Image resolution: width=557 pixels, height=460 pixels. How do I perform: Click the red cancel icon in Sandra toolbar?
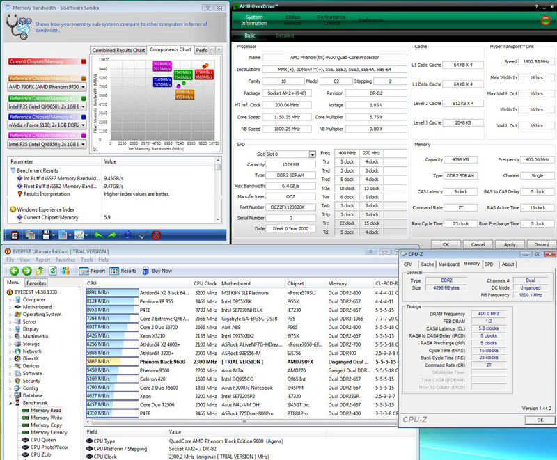[157, 235]
